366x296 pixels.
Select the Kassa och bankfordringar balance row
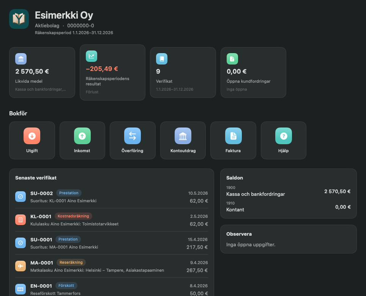click(289, 191)
